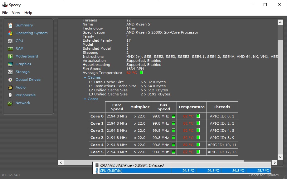Image resolution: width=287 pixels, height=179 pixels.
Task: Click Core 3 bus speed green indicator
Action: tap(173, 137)
